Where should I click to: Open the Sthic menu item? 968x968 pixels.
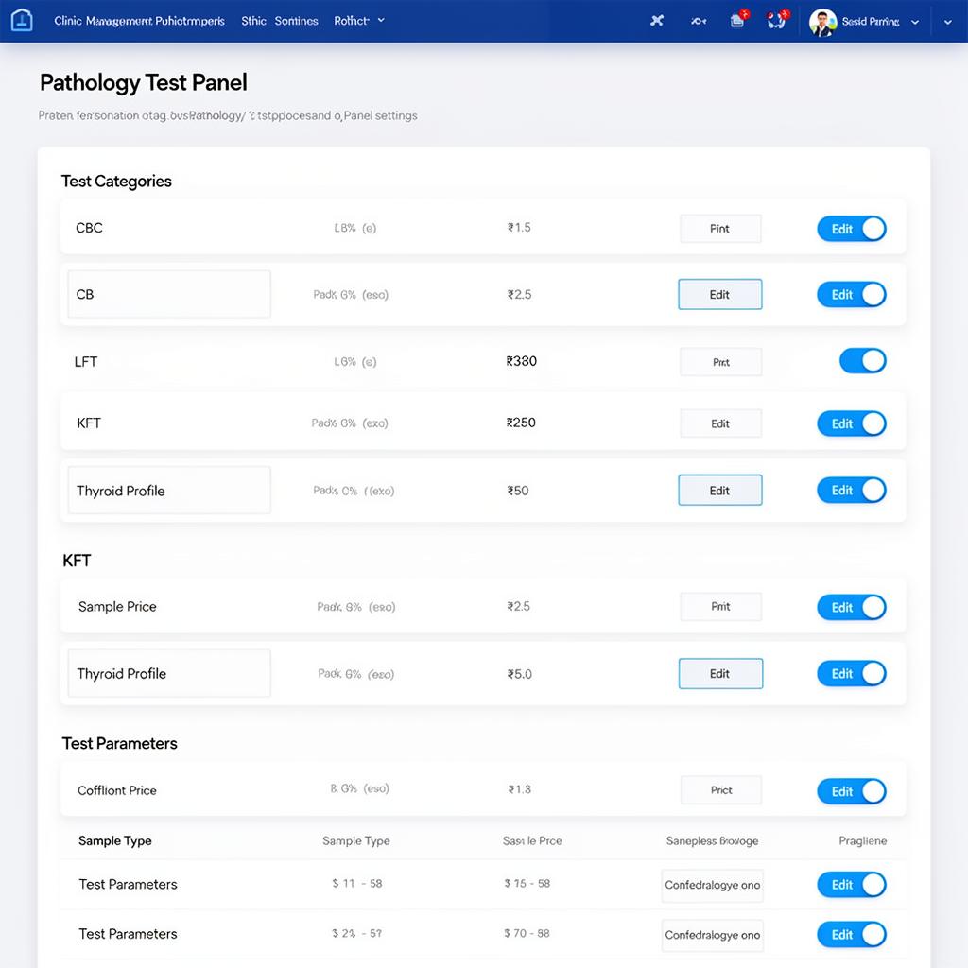pyautogui.click(x=253, y=21)
